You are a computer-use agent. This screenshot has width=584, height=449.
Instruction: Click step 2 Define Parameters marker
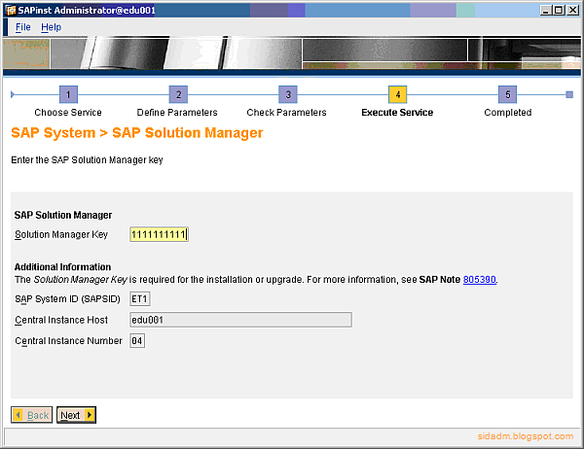click(178, 94)
